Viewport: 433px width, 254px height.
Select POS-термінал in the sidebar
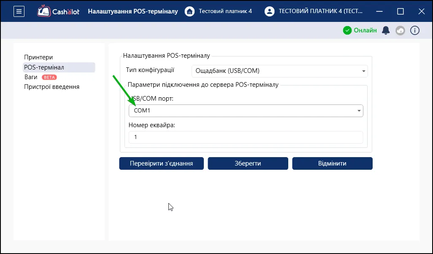click(59, 67)
